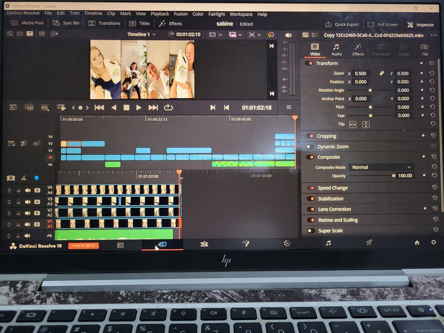Adjust the Pitch slider

point(370,107)
